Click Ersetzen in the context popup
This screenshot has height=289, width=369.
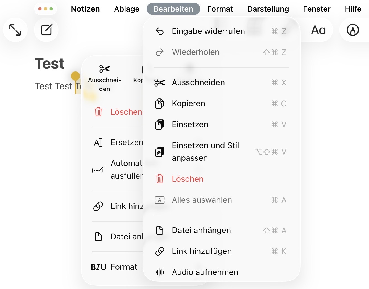point(126,142)
